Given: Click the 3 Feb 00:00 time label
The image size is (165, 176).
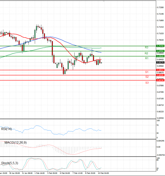Looking at the screenshot, I should point(52,173).
